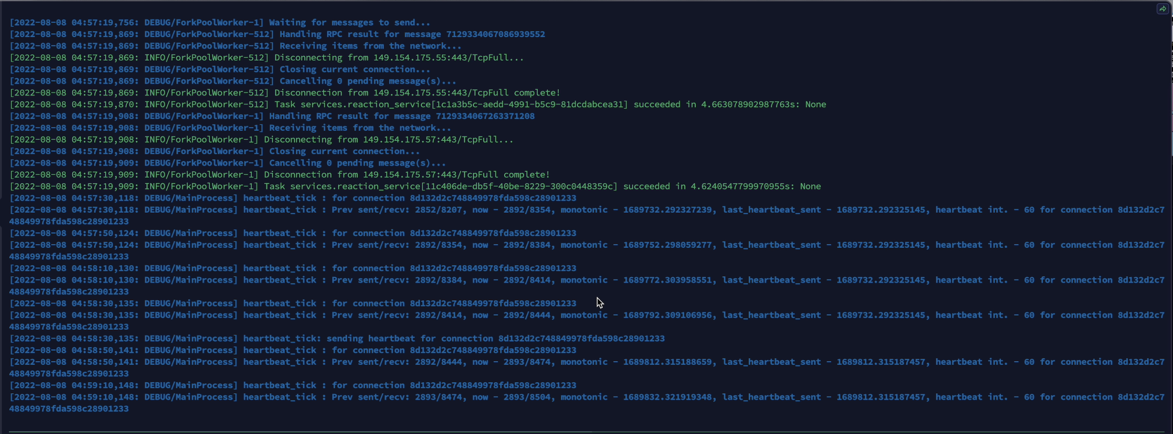This screenshot has height=434, width=1173.
Task: Click 'Prev sent/recv: 2852/8207' log entry
Action: pyautogui.click(x=397, y=210)
